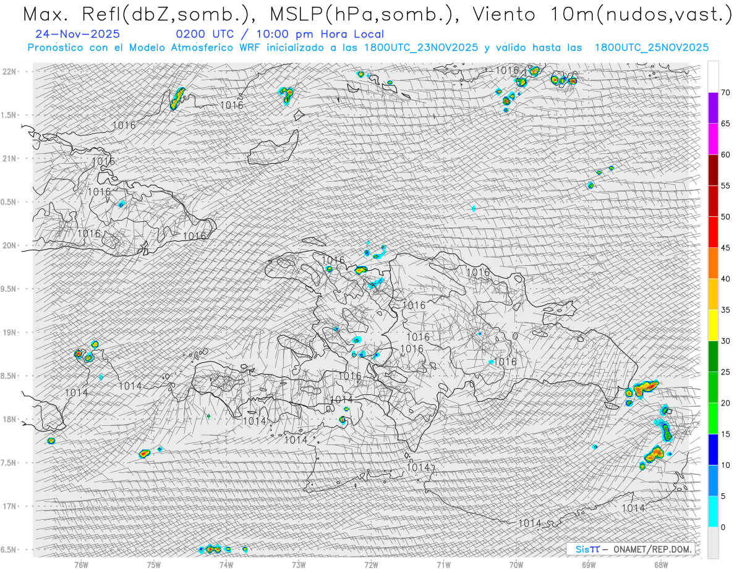Click the '0' value on the color scale

point(723,527)
